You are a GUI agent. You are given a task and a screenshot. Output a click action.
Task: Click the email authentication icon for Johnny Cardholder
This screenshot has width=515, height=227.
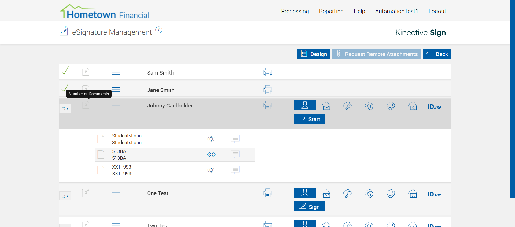(326, 106)
